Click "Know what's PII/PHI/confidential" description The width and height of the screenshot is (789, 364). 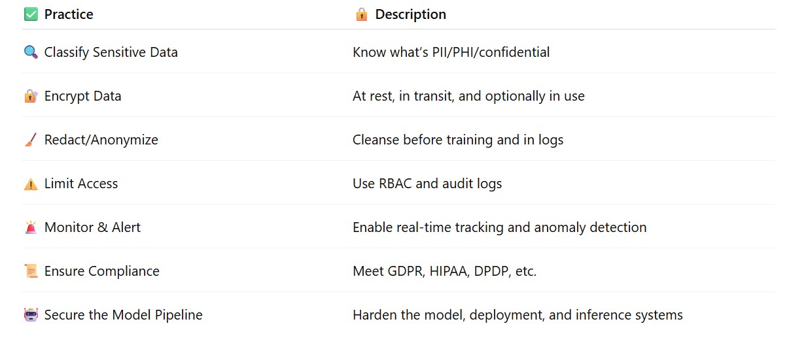pyautogui.click(x=451, y=52)
